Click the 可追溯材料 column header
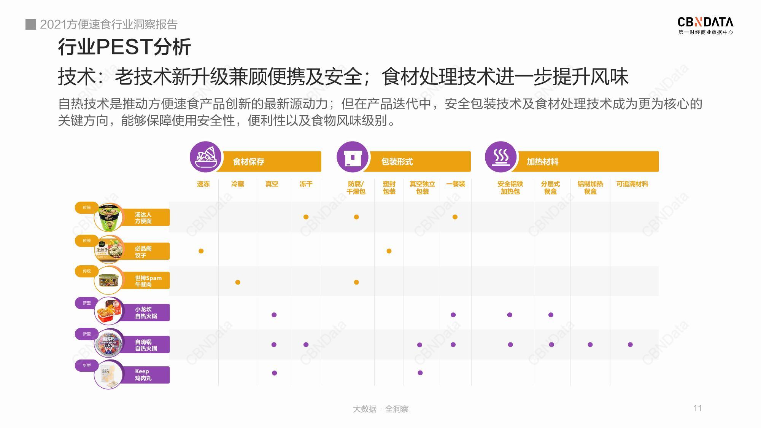This screenshot has height=428, width=761. pos(632,184)
